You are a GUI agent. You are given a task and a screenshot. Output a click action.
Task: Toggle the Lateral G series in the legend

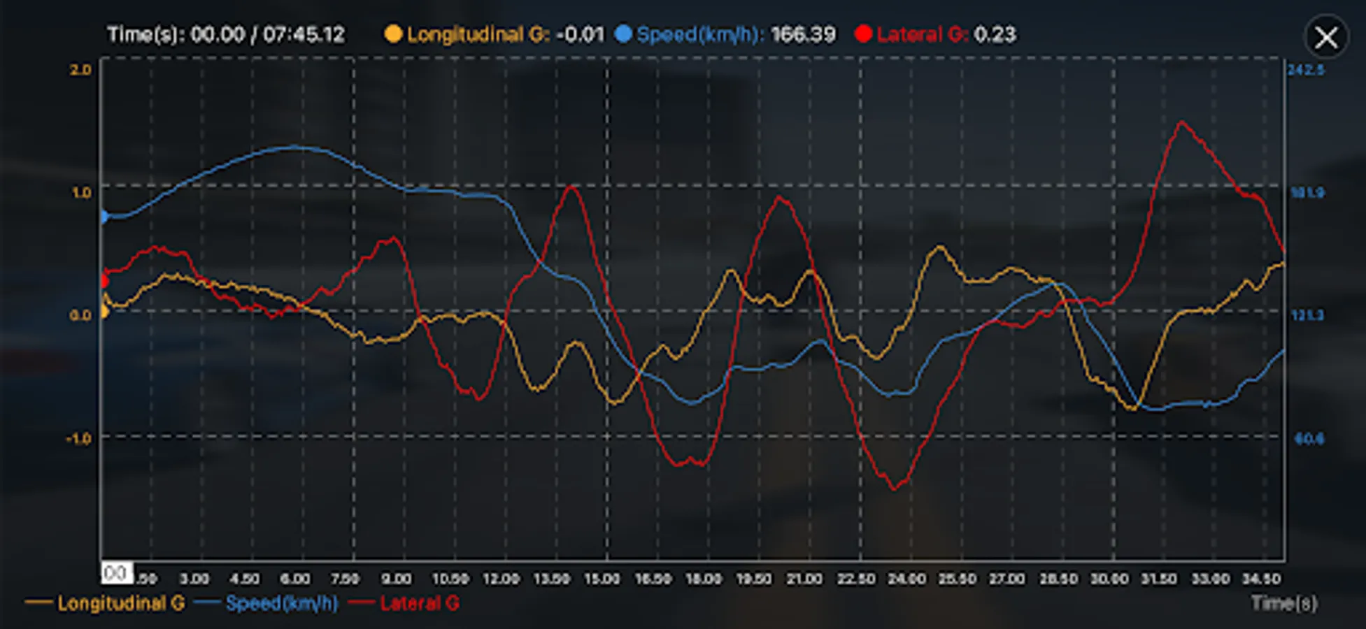[404, 603]
